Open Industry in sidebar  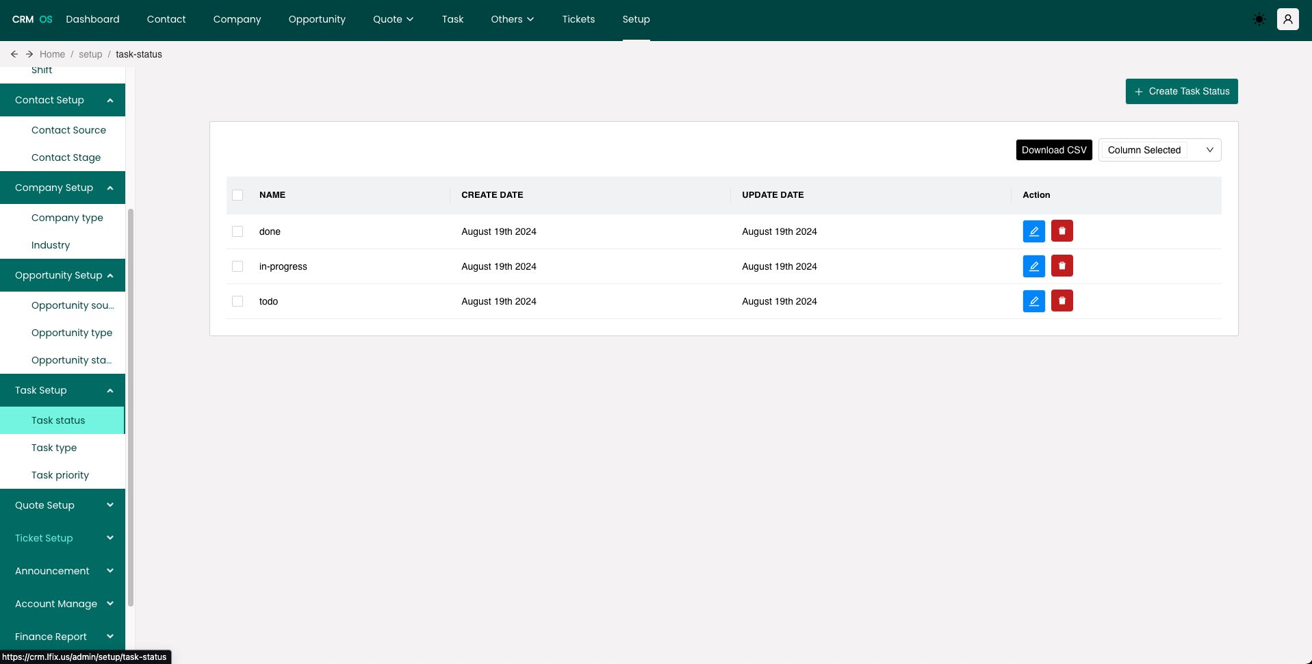coord(62,245)
